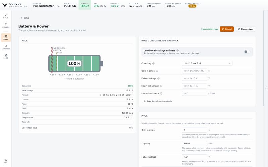268x167 pixels.
Task: Click the LOW threshold label
Action: pos(60,53)
